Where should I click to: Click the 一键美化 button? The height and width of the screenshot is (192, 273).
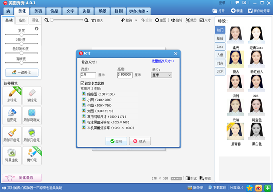click(22, 73)
